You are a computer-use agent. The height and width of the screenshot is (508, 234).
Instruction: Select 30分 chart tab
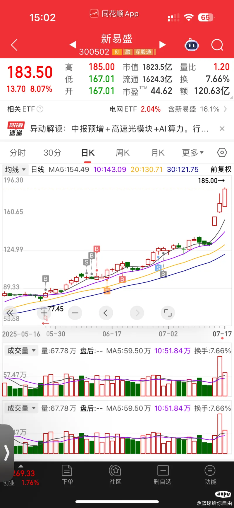52,153
